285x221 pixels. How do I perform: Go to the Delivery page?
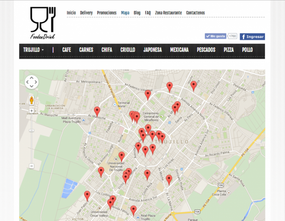click(86, 13)
